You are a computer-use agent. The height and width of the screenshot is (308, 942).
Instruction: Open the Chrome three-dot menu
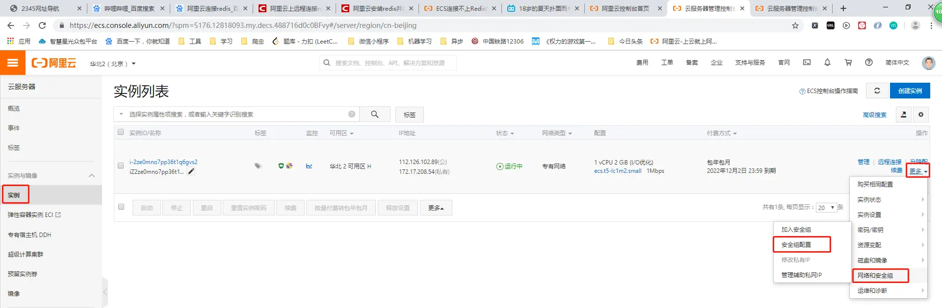(931, 25)
